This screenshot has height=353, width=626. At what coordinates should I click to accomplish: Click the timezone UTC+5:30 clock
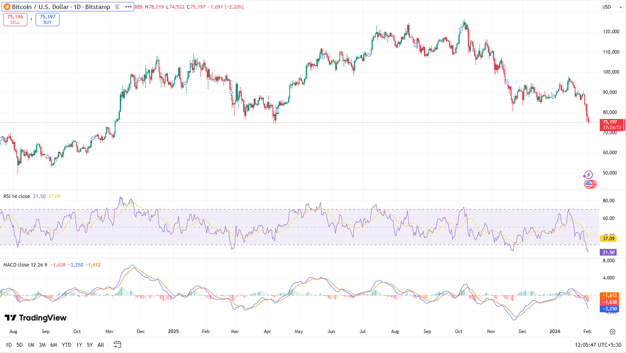point(598,345)
